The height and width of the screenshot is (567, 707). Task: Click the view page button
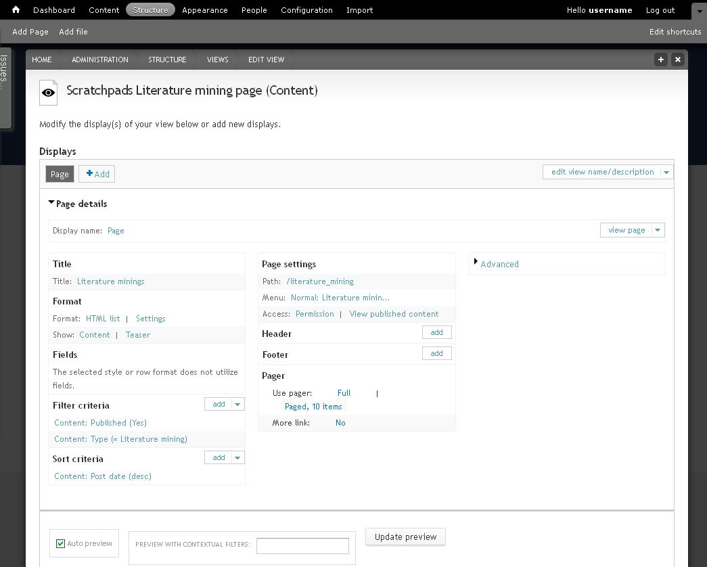tap(626, 230)
